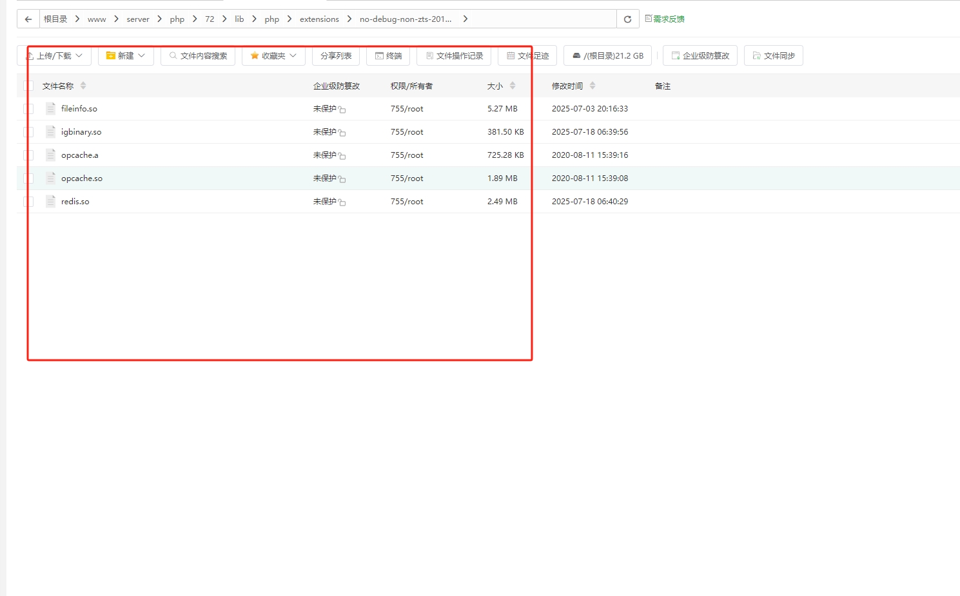960x596 pixels.
Task: Expand the 收藏夹 favorites dropdown
Action: [273, 55]
